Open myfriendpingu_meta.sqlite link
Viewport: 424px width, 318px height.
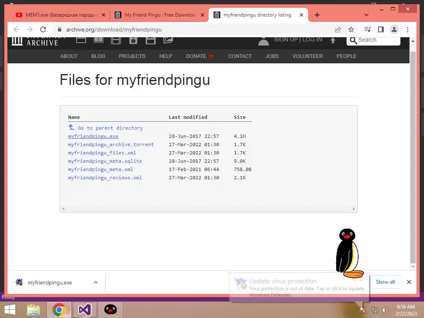pyautogui.click(x=105, y=161)
